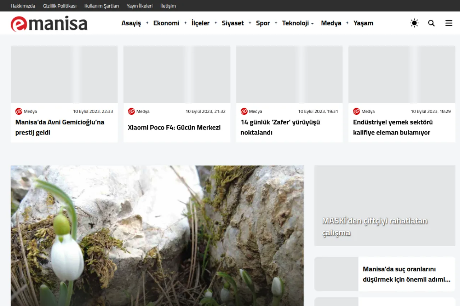Click thumbnail above Avni Gemicioğlu headline

click(x=64, y=75)
